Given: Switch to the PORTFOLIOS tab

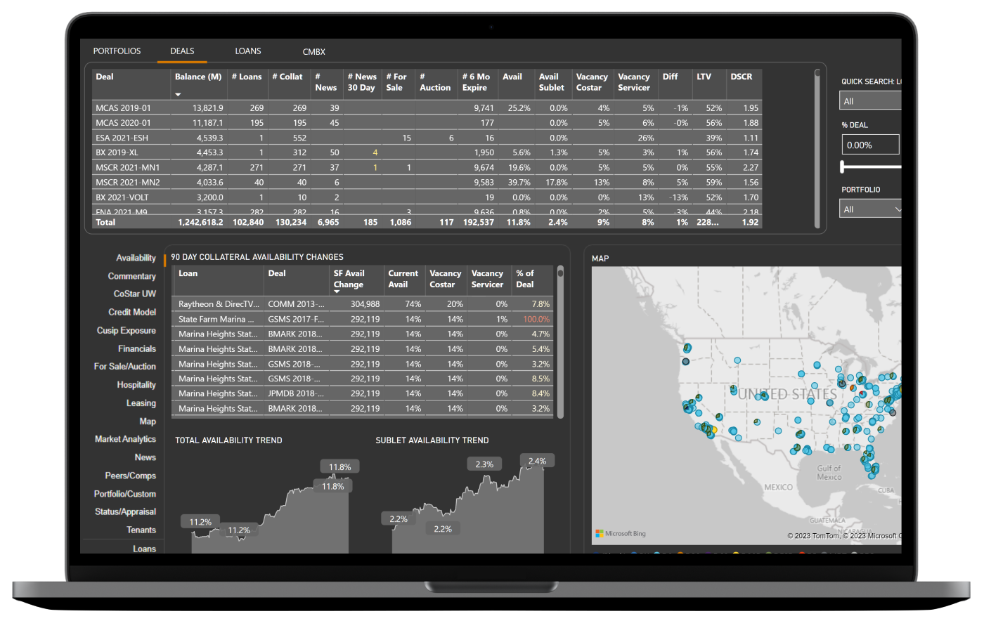Looking at the screenshot, I should (x=117, y=51).
